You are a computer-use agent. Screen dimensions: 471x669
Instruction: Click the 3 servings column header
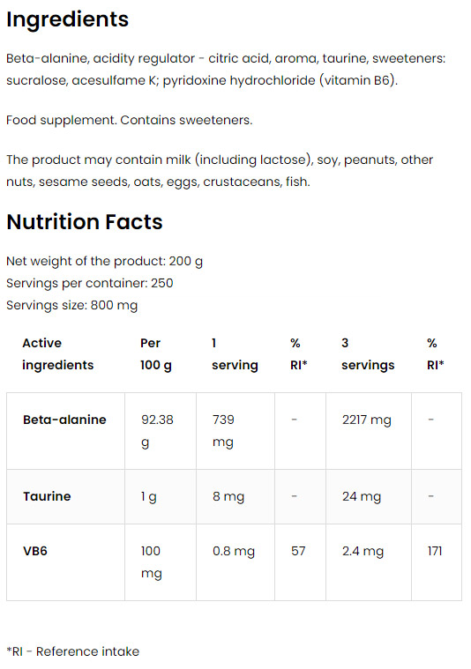pos(368,354)
